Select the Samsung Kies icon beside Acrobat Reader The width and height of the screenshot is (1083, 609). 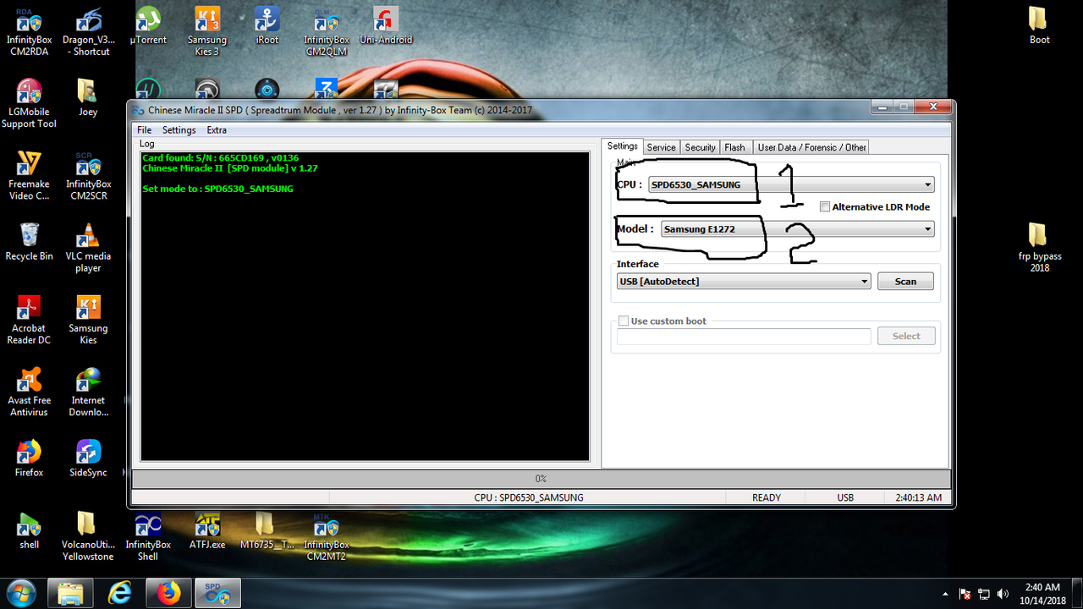(88, 320)
